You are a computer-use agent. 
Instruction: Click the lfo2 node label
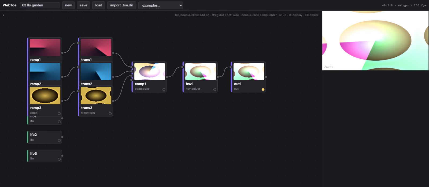pyautogui.click(x=34, y=135)
